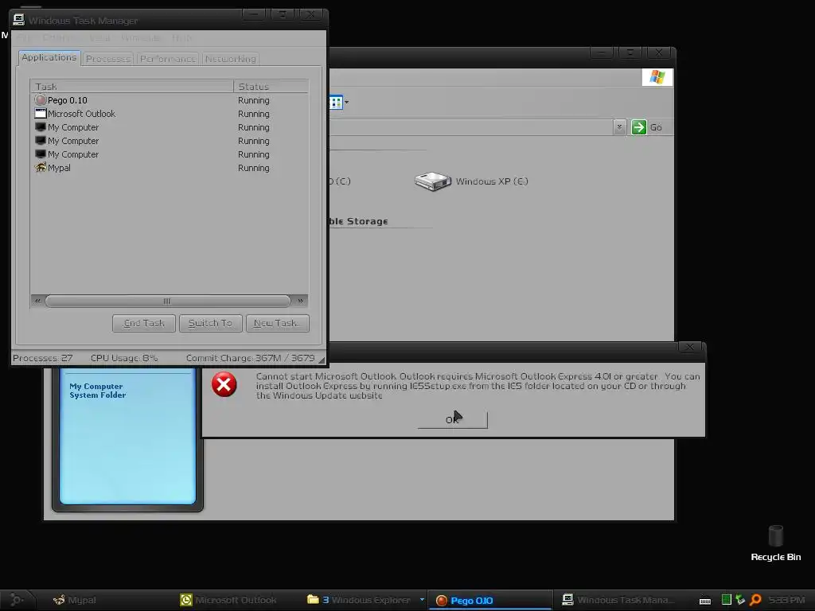
Task: Click the Windows flag logo in the Explorer window
Action: [x=657, y=77]
